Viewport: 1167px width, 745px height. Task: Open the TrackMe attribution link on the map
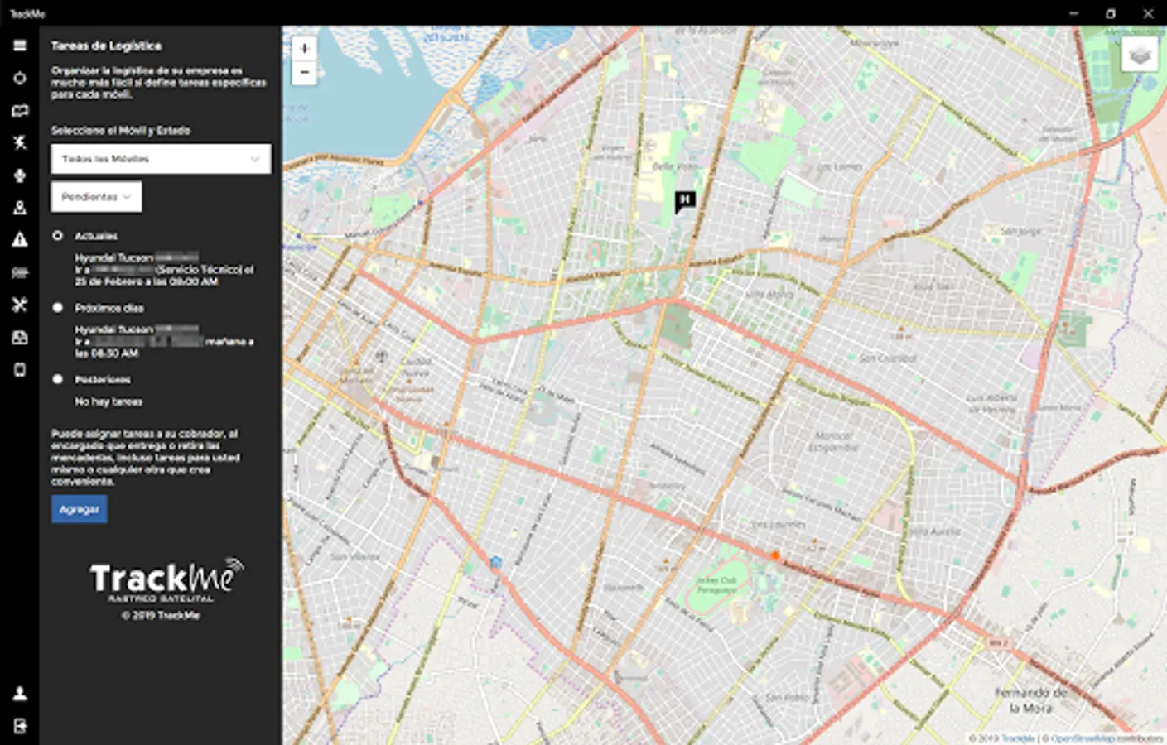click(1018, 738)
